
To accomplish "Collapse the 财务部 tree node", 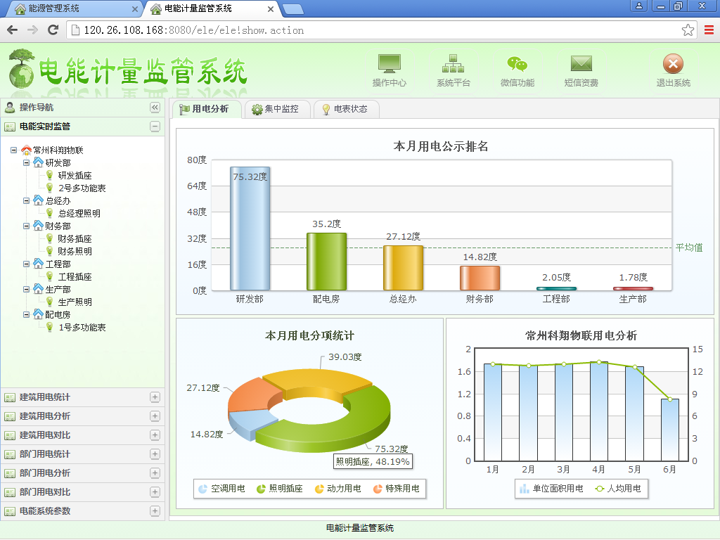I will (x=26, y=226).
